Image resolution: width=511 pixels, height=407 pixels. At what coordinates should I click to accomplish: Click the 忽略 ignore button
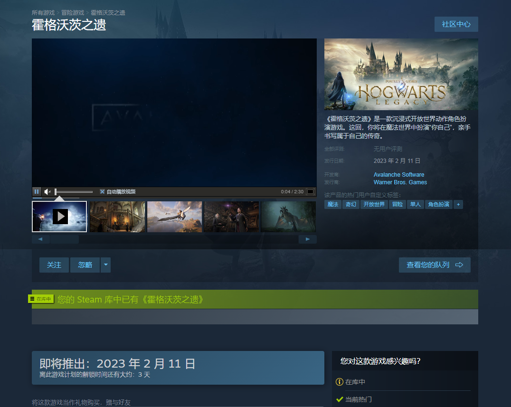pos(85,265)
